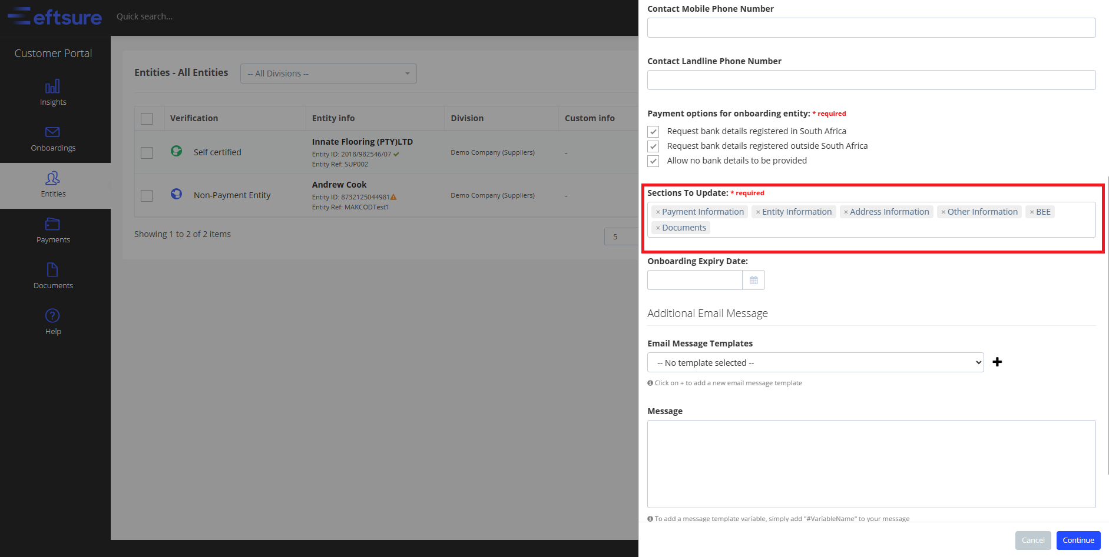
Task: Remove the BEE section tag
Action: 1032,212
